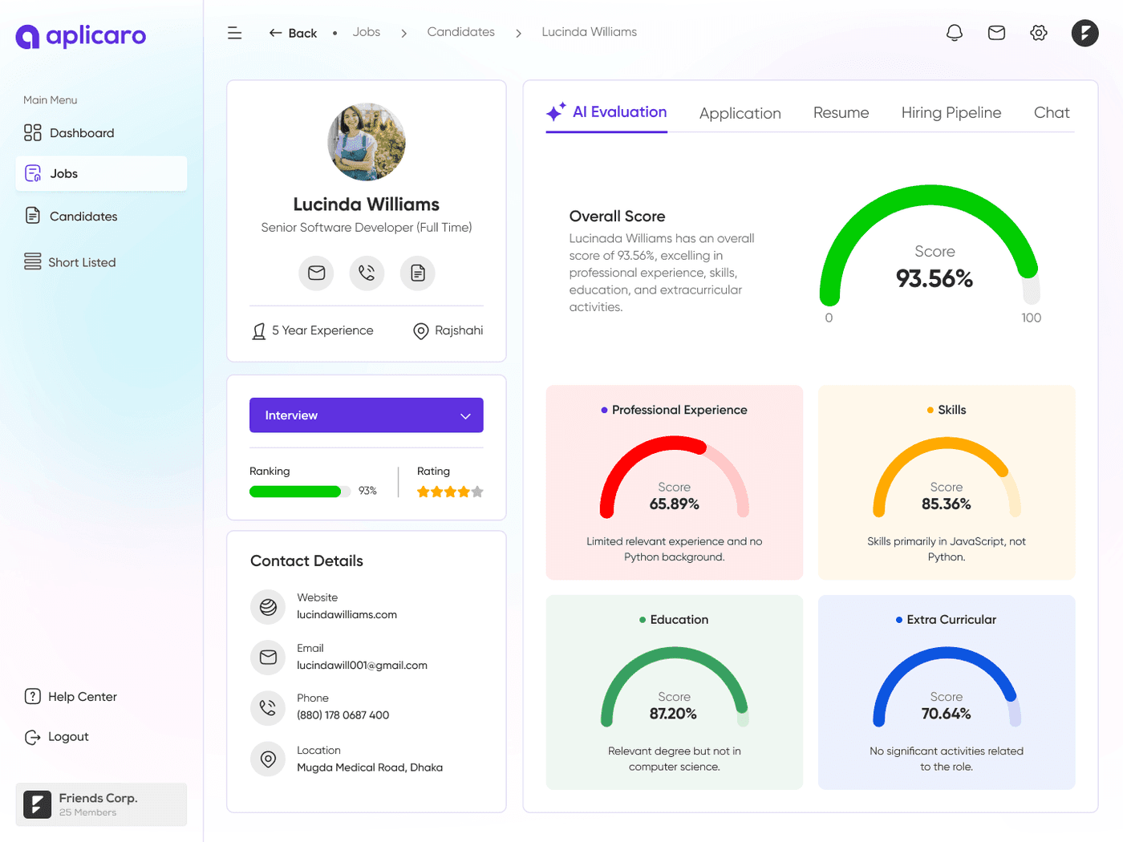
Task: Email the candidate via envelope icon
Action: coord(316,273)
